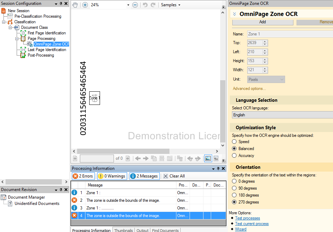Screen dimensions: 333x232
Task: Switch to the Thumbnails tab
Action: [x=123, y=230]
